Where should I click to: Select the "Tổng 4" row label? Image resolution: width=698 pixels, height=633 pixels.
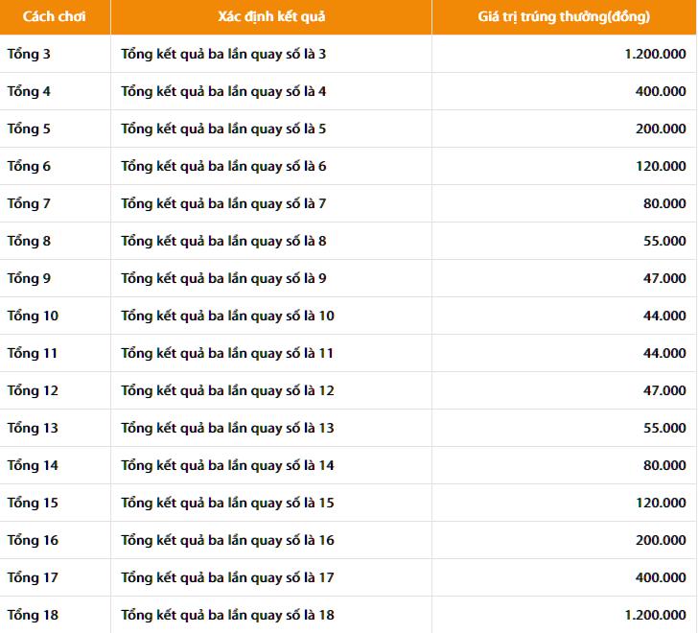tap(29, 91)
